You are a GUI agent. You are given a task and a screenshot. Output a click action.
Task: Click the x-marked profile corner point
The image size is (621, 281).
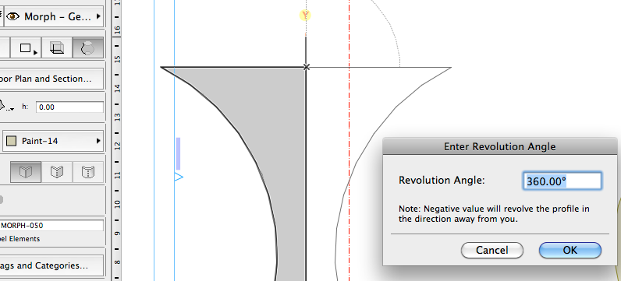click(306, 67)
